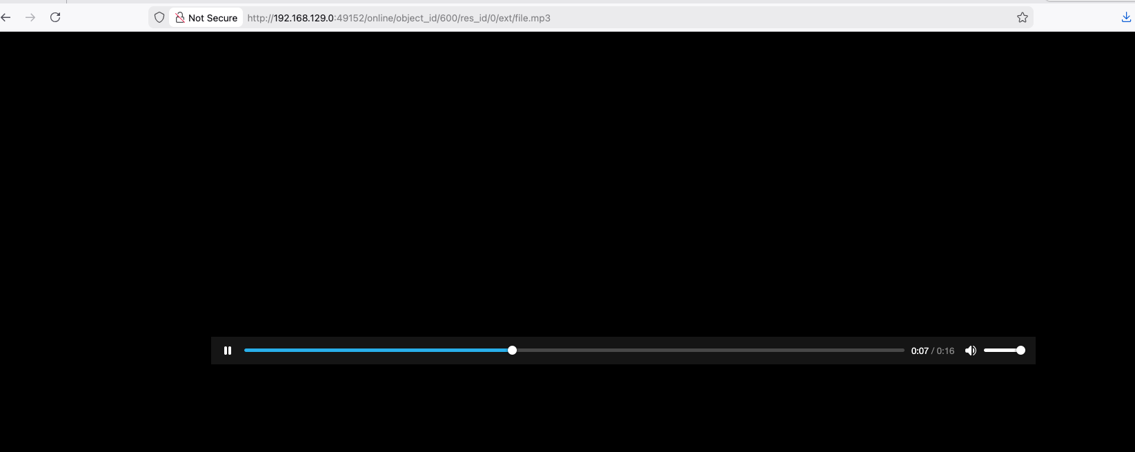Click the "Not Secure" label
This screenshot has width=1135, height=452.
(x=213, y=18)
